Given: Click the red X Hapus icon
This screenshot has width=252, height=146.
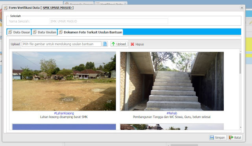Looking at the screenshot, I should [132, 44].
